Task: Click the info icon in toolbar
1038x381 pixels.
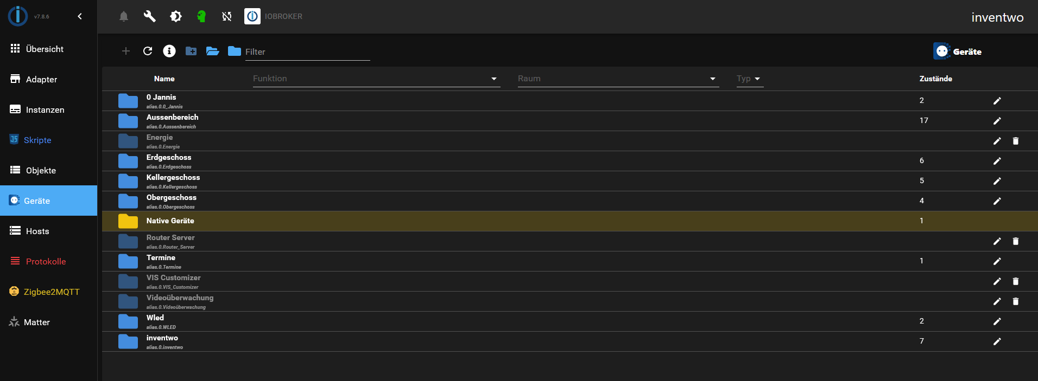Action: tap(169, 51)
